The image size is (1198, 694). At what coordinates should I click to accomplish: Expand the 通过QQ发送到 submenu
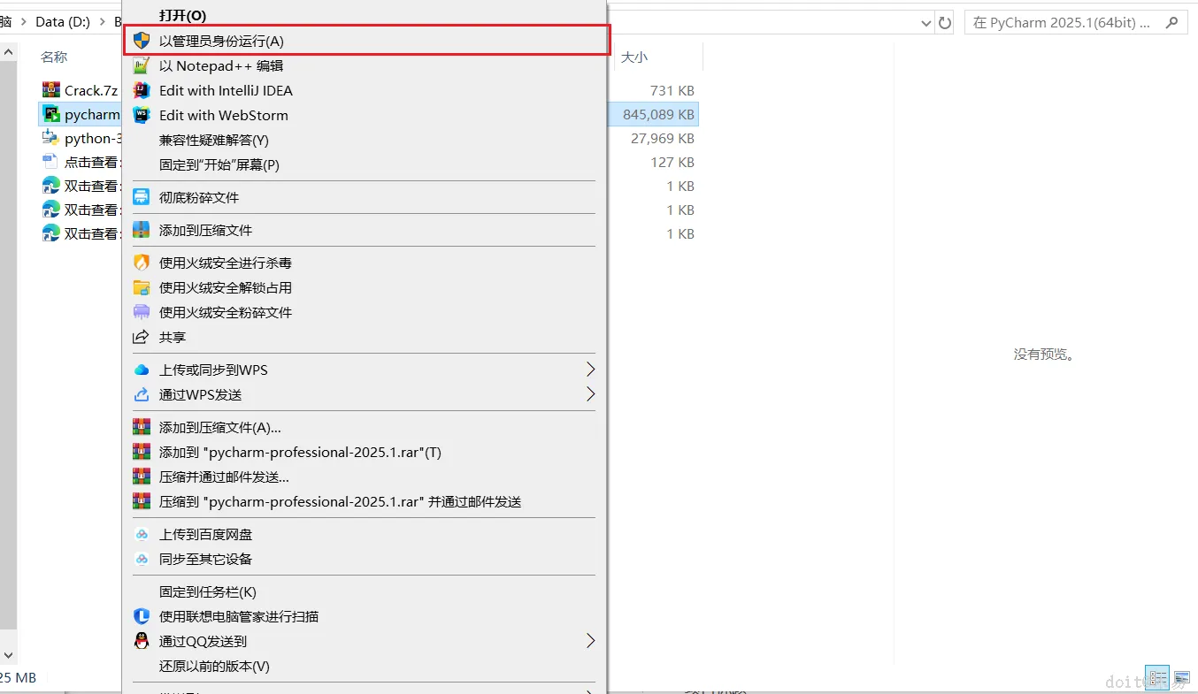click(590, 641)
